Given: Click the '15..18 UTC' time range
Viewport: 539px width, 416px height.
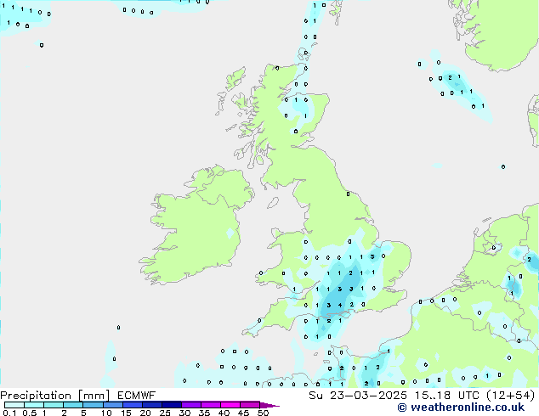Looking at the screenshot, I should click(447, 396).
